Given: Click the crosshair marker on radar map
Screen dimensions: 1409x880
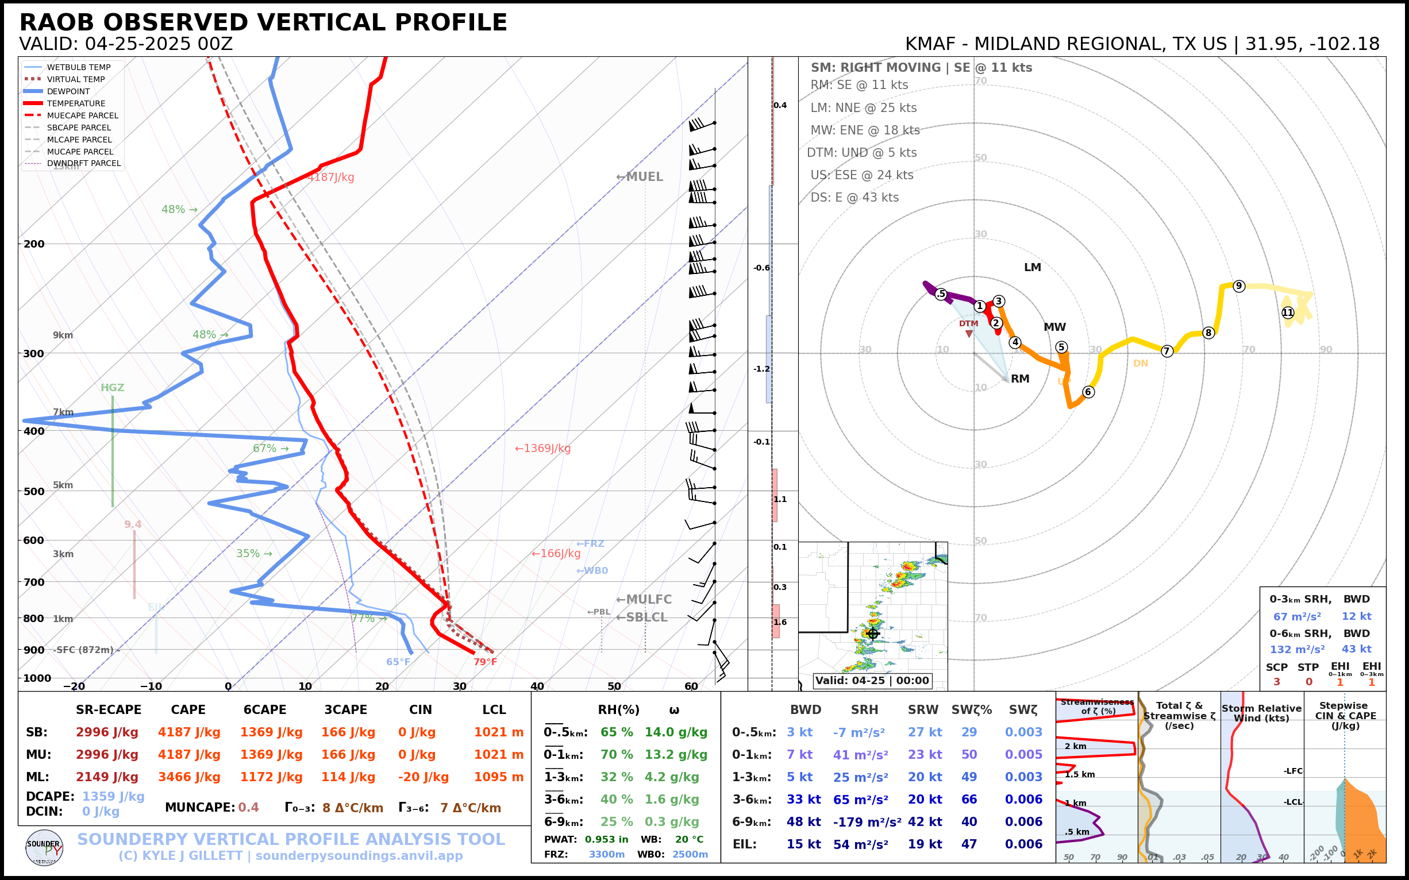Looking at the screenshot, I should click(x=872, y=633).
